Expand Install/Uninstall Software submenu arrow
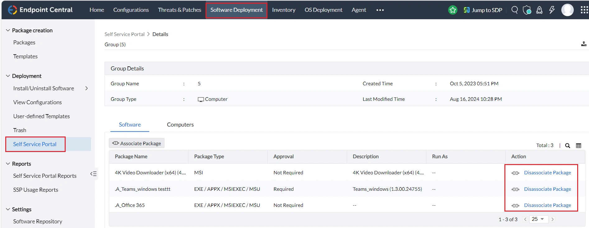This screenshot has width=589, height=228. pyautogui.click(x=86, y=88)
